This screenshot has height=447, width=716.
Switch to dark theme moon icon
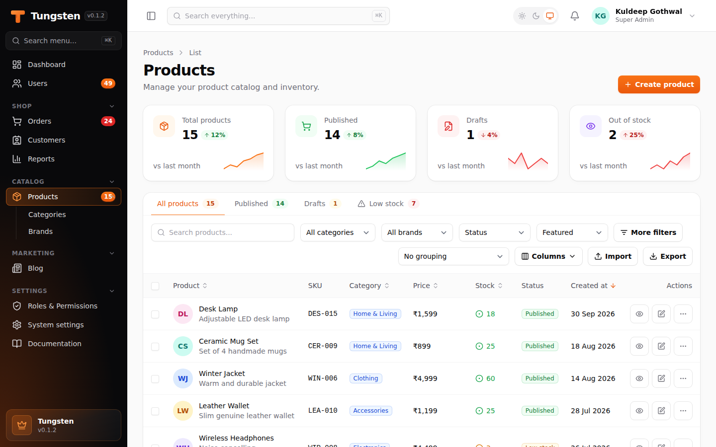(536, 16)
